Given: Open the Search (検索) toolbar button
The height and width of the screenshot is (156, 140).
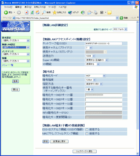Looking at the screenshot, I should (x=46, y=13).
